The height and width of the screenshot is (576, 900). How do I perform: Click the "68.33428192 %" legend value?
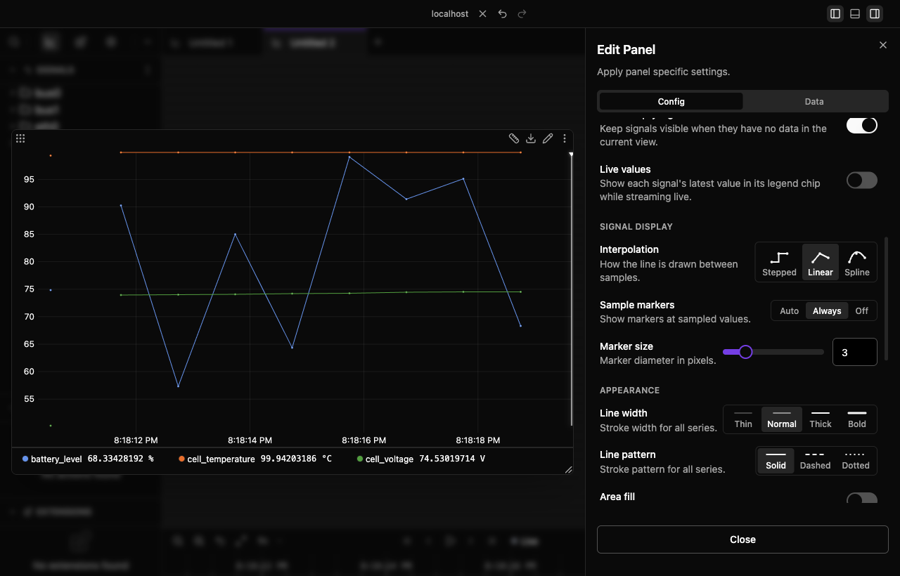(120, 459)
